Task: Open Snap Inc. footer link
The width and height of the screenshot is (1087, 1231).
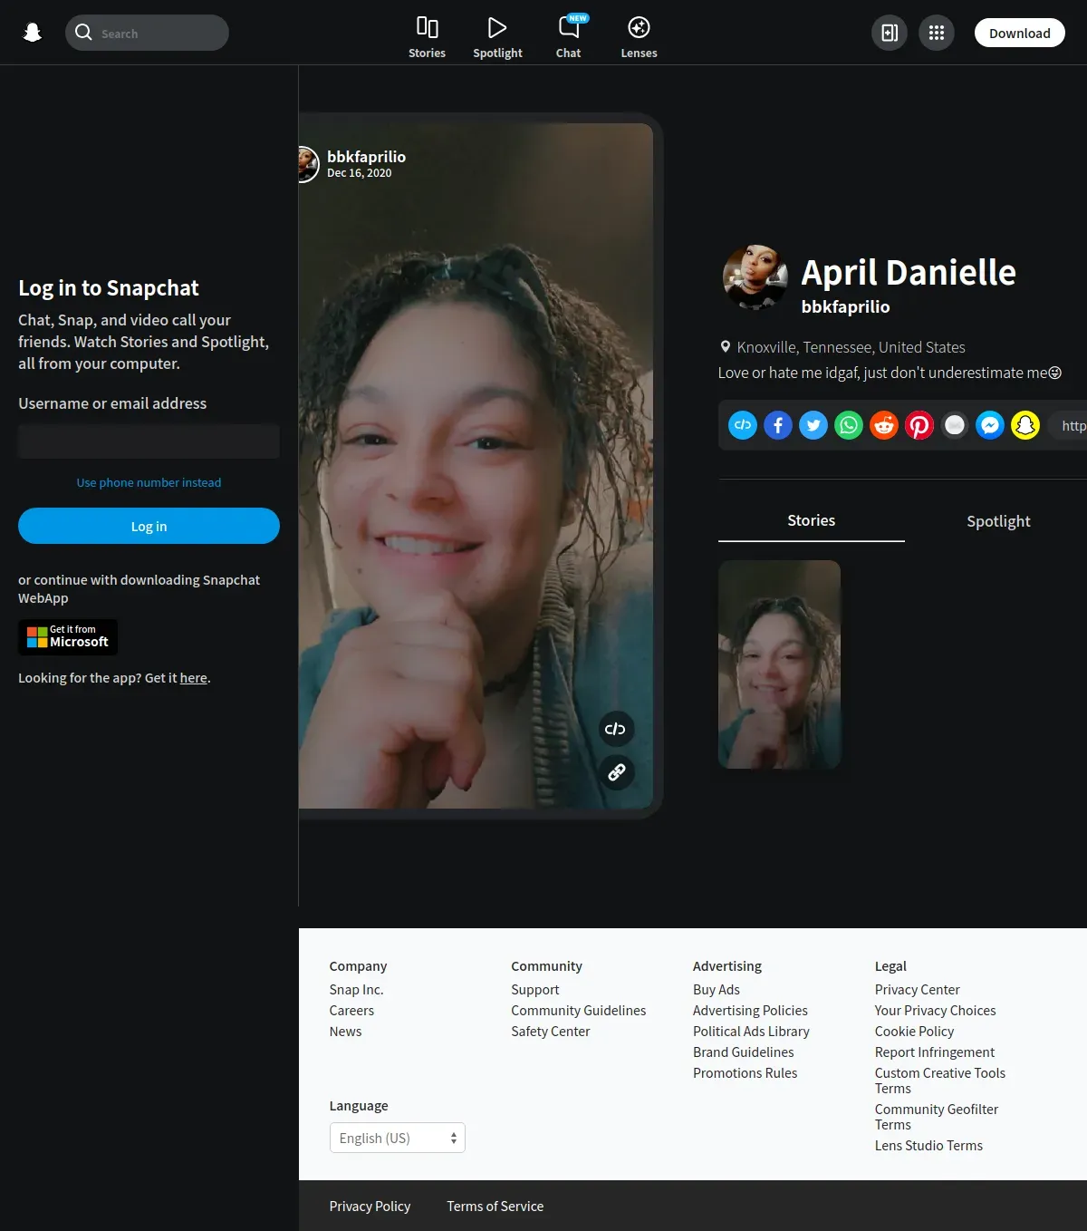Action: click(x=356, y=990)
